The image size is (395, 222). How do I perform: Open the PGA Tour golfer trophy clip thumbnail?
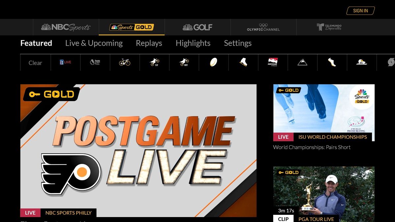point(324,194)
